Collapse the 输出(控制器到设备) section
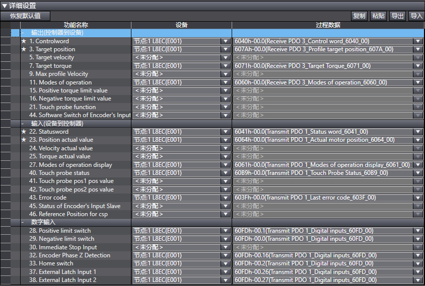Viewport: 425px width, 286px height. pyautogui.click(x=23, y=33)
